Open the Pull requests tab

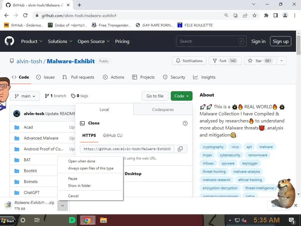(78, 77)
